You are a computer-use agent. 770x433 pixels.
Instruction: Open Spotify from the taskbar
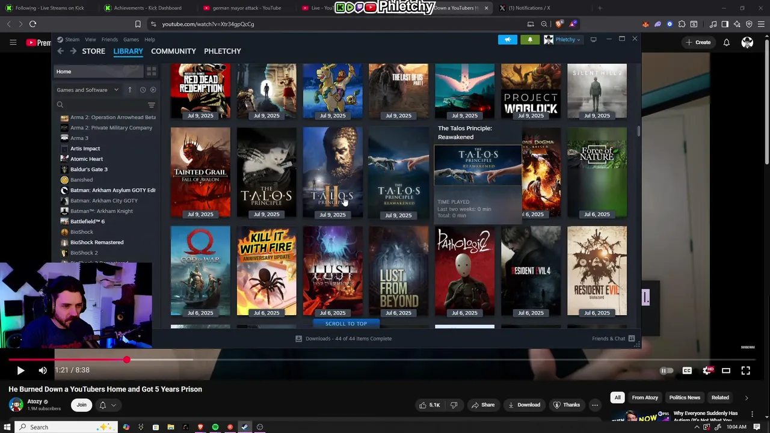pos(215,427)
